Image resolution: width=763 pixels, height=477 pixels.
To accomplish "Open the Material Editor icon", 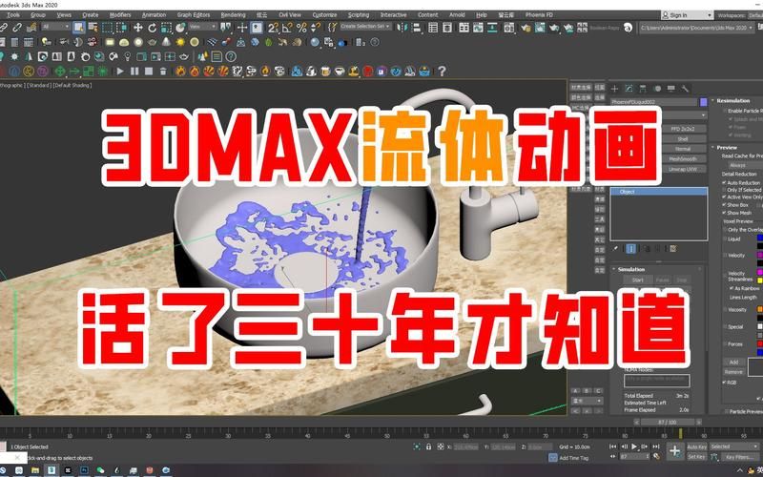I will coord(509,28).
